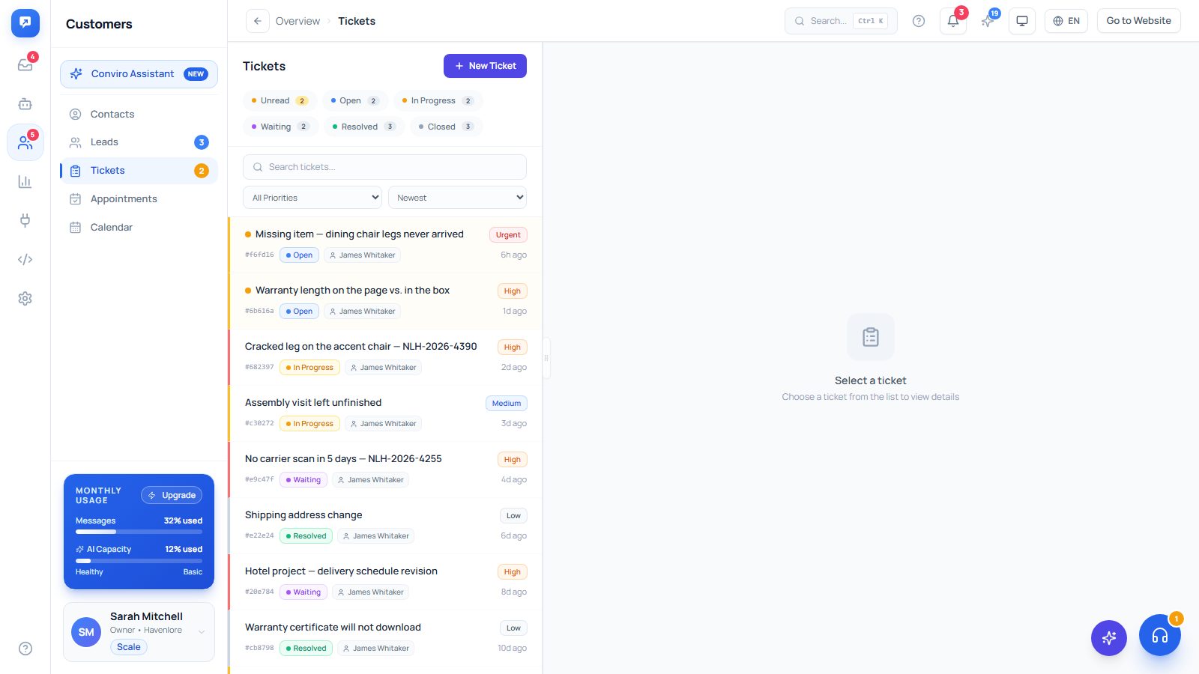Image resolution: width=1199 pixels, height=674 pixels.
Task: Click Open status badge on Missing item ticket
Action: pyautogui.click(x=299, y=255)
